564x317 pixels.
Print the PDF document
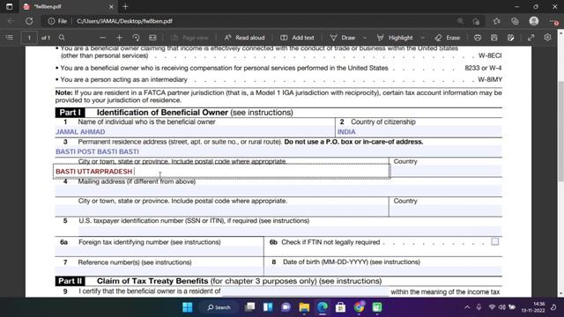pos(478,37)
